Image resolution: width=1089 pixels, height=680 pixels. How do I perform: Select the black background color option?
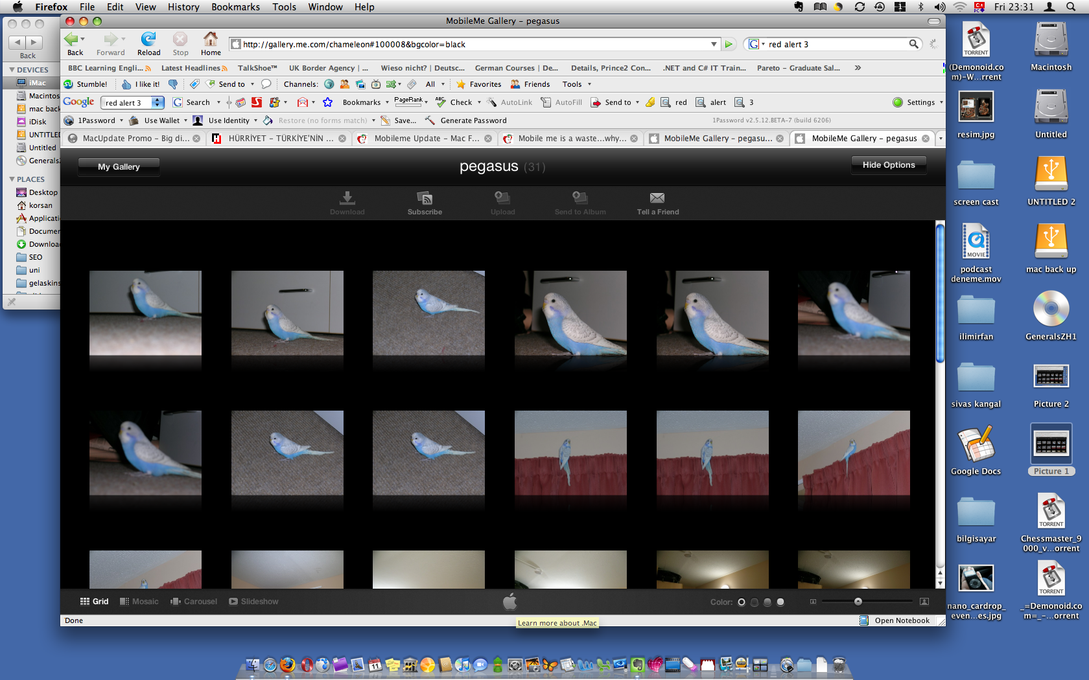[x=742, y=602]
